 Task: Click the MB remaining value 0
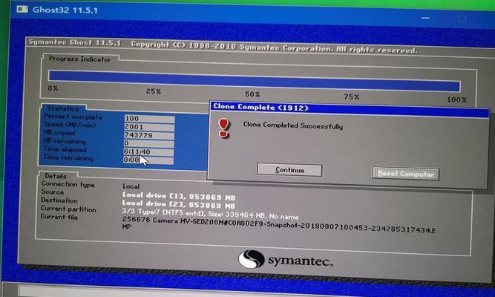[x=148, y=143]
